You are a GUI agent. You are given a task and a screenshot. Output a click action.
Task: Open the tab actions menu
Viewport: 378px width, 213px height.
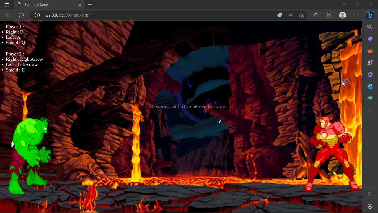tap(7, 5)
